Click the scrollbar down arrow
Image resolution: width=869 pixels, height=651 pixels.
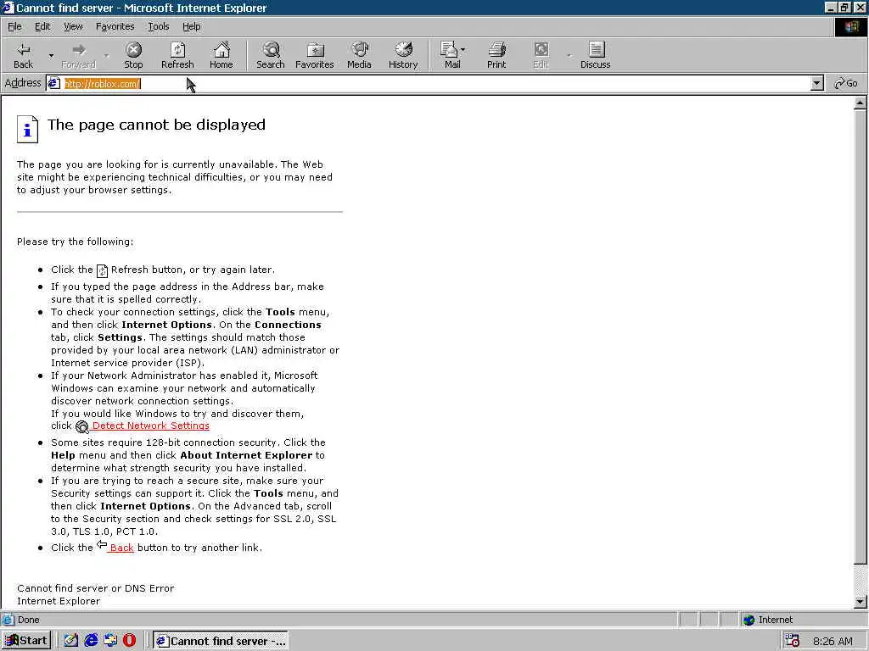click(x=861, y=602)
